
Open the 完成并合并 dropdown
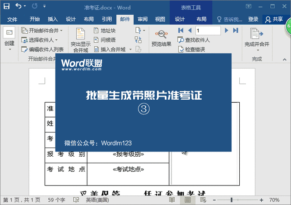click(x=257, y=40)
